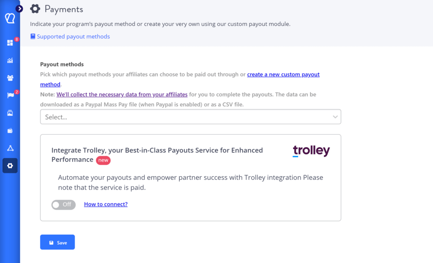Expand the sidebar with the arrow button
433x263 pixels.
[19, 8]
